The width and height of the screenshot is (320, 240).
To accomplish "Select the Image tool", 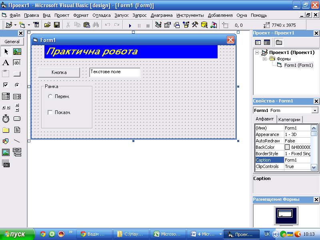I will click(x=6, y=152).
